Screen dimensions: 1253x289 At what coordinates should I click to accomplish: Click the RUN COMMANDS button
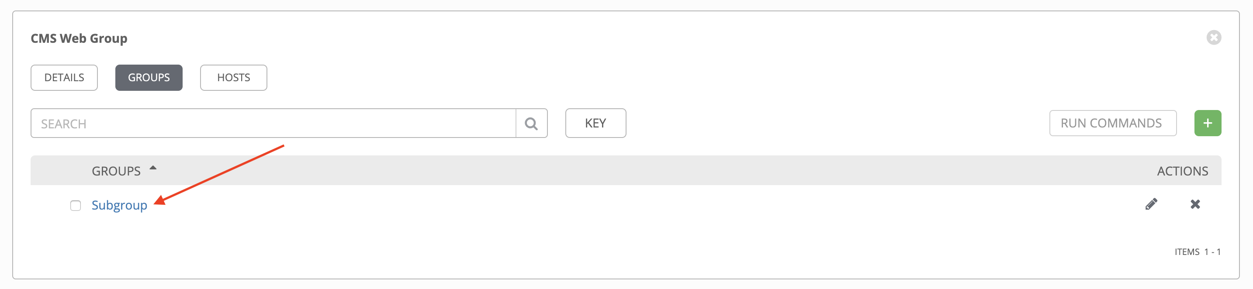tap(1112, 123)
